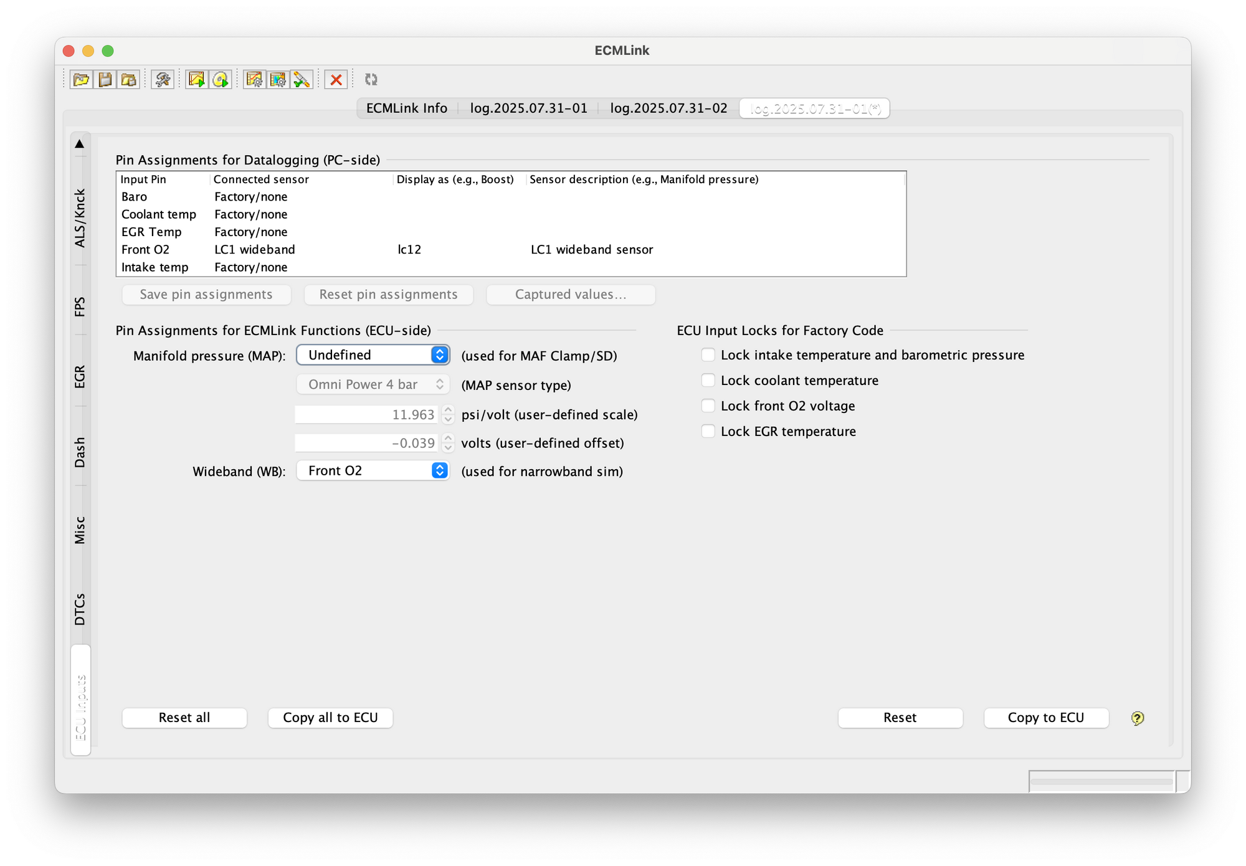This screenshot has width=1246, height=866.
Task: Click the volts offset field -0.039
Action: 367,443
